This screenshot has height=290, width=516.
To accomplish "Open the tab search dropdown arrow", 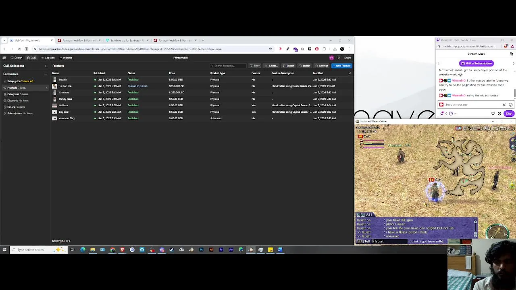I will pyautogui.click(x=4, y=40).
